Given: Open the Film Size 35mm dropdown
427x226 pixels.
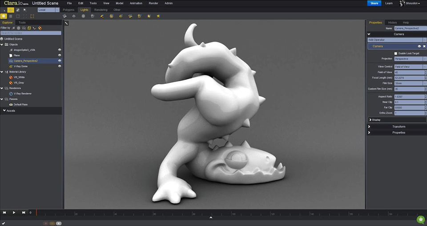Looking at the screenshot, I should (x=411, y=83).
